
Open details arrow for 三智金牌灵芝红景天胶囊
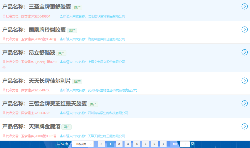point(245,103)
